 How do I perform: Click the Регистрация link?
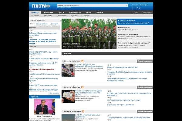(147, 12)
